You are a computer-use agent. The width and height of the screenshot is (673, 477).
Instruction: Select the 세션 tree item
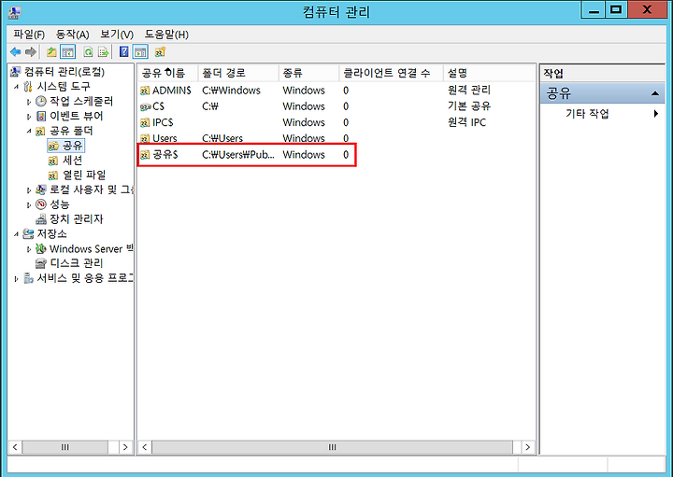click(x=72, y=161)
